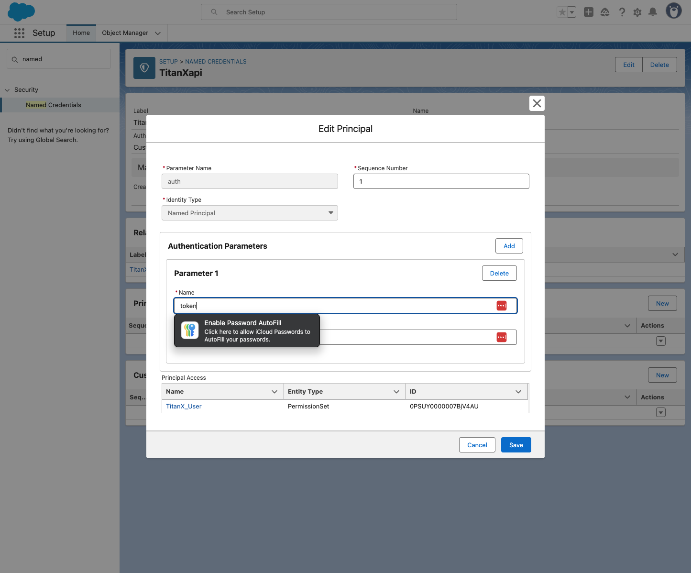This screenshot has width=691, height=573.
Task: Open the user profile avatar
Action: pos(674,11)
